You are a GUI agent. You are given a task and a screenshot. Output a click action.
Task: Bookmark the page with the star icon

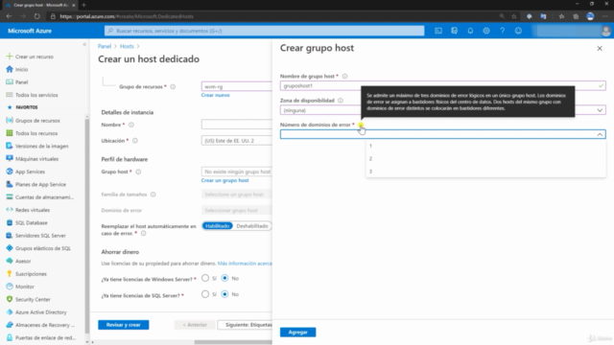pyautogui.click(x=514, y=16)
